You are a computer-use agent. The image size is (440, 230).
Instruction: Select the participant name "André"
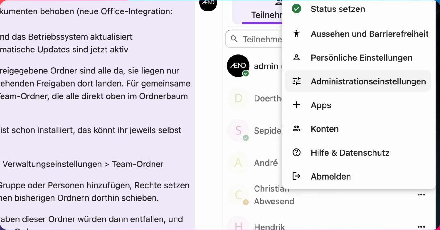pyautogui.click(x=266, y=163)
